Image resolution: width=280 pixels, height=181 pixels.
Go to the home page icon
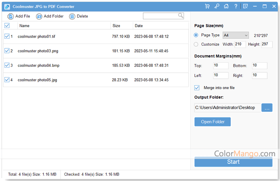[226, 6]
